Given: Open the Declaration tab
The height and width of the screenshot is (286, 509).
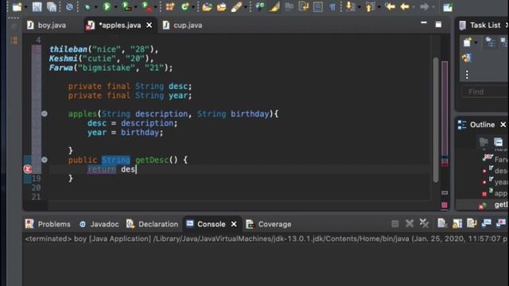Looking at the screenshot, I should pyautogui.click(x=152, y=224).
